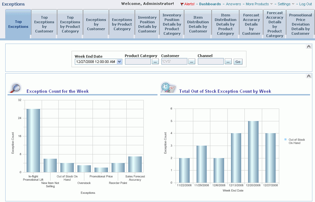This screenshot has width=315, height=202.
Task: Click the Exceptions dashboard title
Action: click(x=13, y=4)
